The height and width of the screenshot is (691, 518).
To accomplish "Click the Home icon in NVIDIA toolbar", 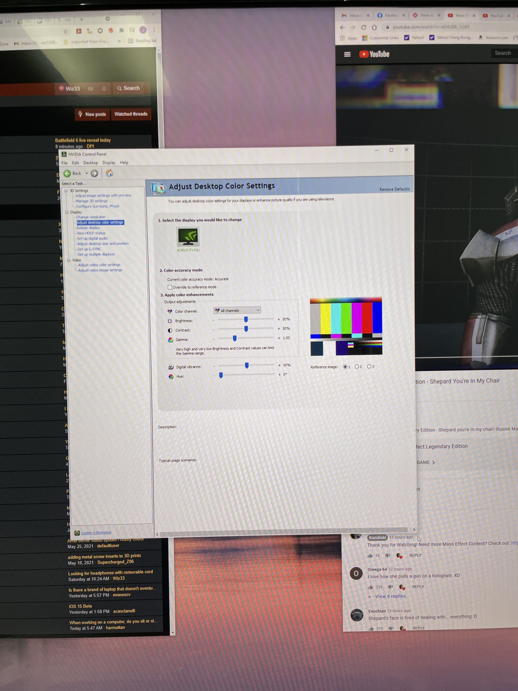I will pos(109,173).
